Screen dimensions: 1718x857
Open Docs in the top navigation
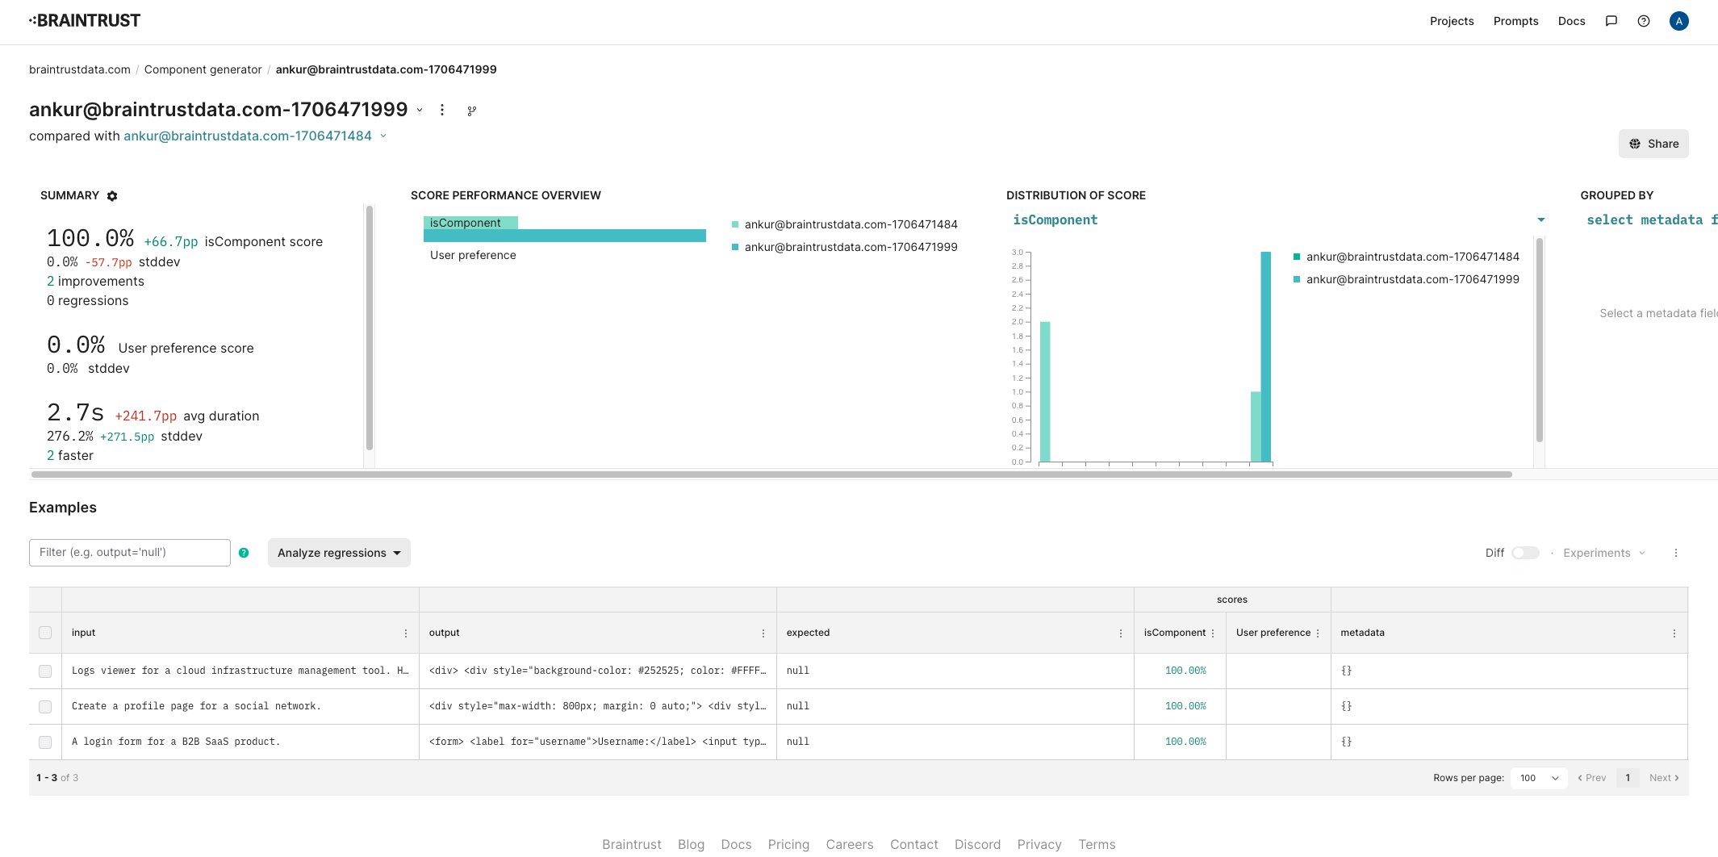(1571, 21)
